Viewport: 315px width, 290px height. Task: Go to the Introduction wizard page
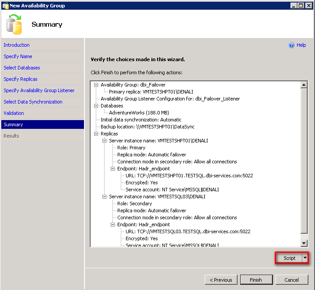click(x=17, y=45)
